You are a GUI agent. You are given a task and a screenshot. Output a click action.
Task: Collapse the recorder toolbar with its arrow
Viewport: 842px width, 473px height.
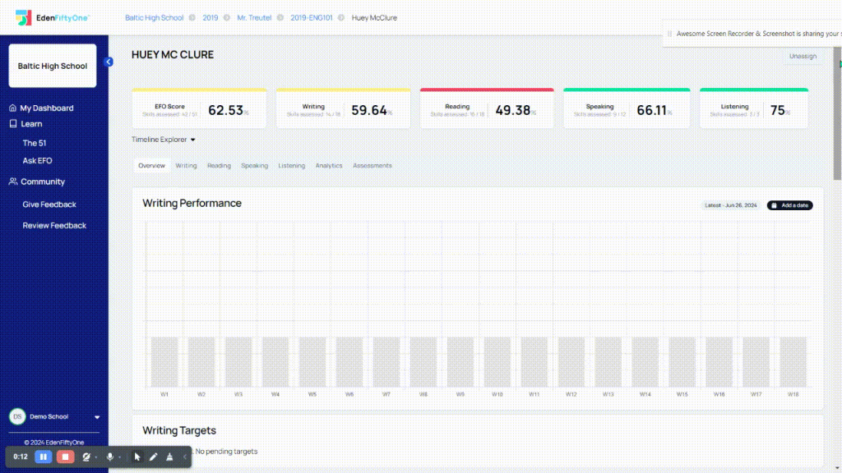point(185,457)
